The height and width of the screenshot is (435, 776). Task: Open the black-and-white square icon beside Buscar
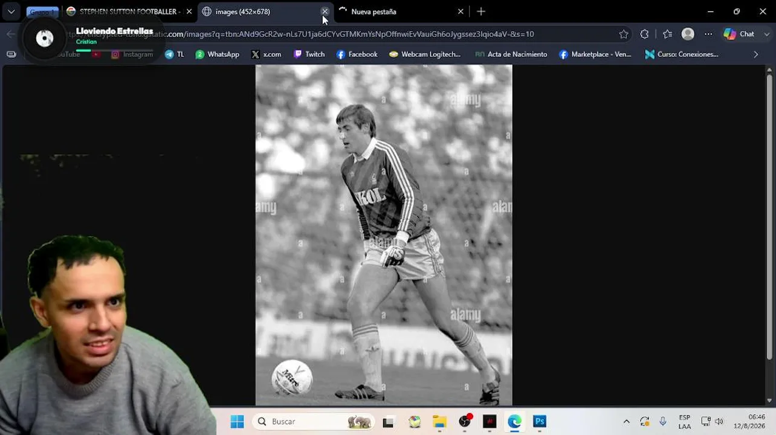pyautogui.click(x=388, y=422)
